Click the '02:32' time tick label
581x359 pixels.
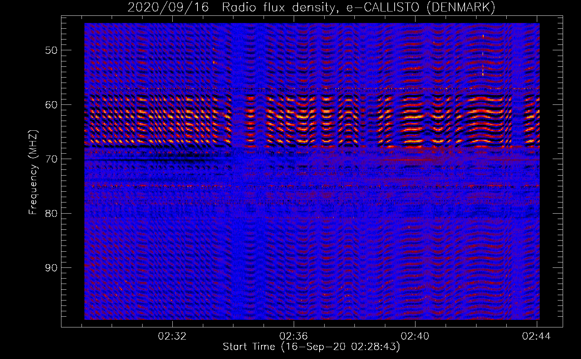172,336
